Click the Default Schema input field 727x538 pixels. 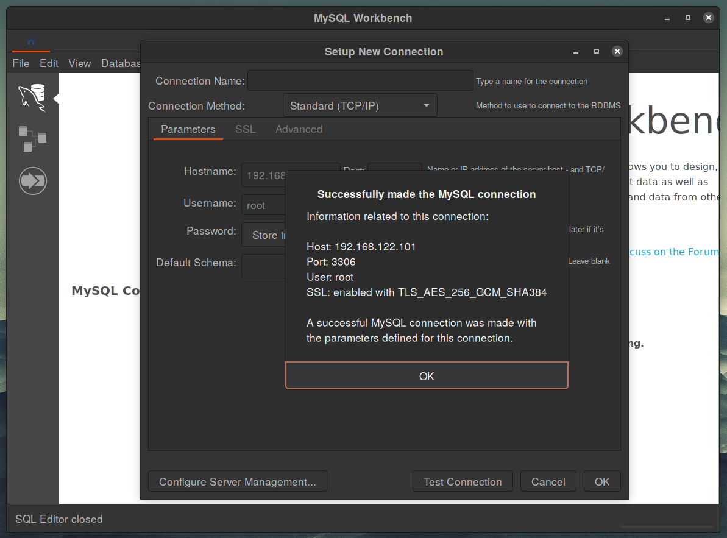pyautogui.click(x=262, y=266)
